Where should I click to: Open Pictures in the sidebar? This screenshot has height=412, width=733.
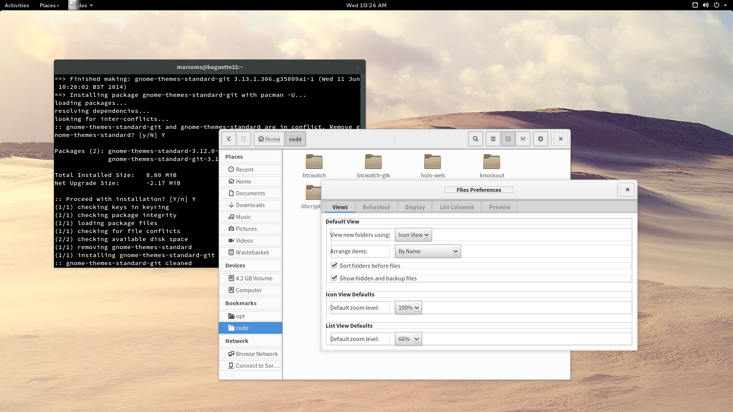250,229
